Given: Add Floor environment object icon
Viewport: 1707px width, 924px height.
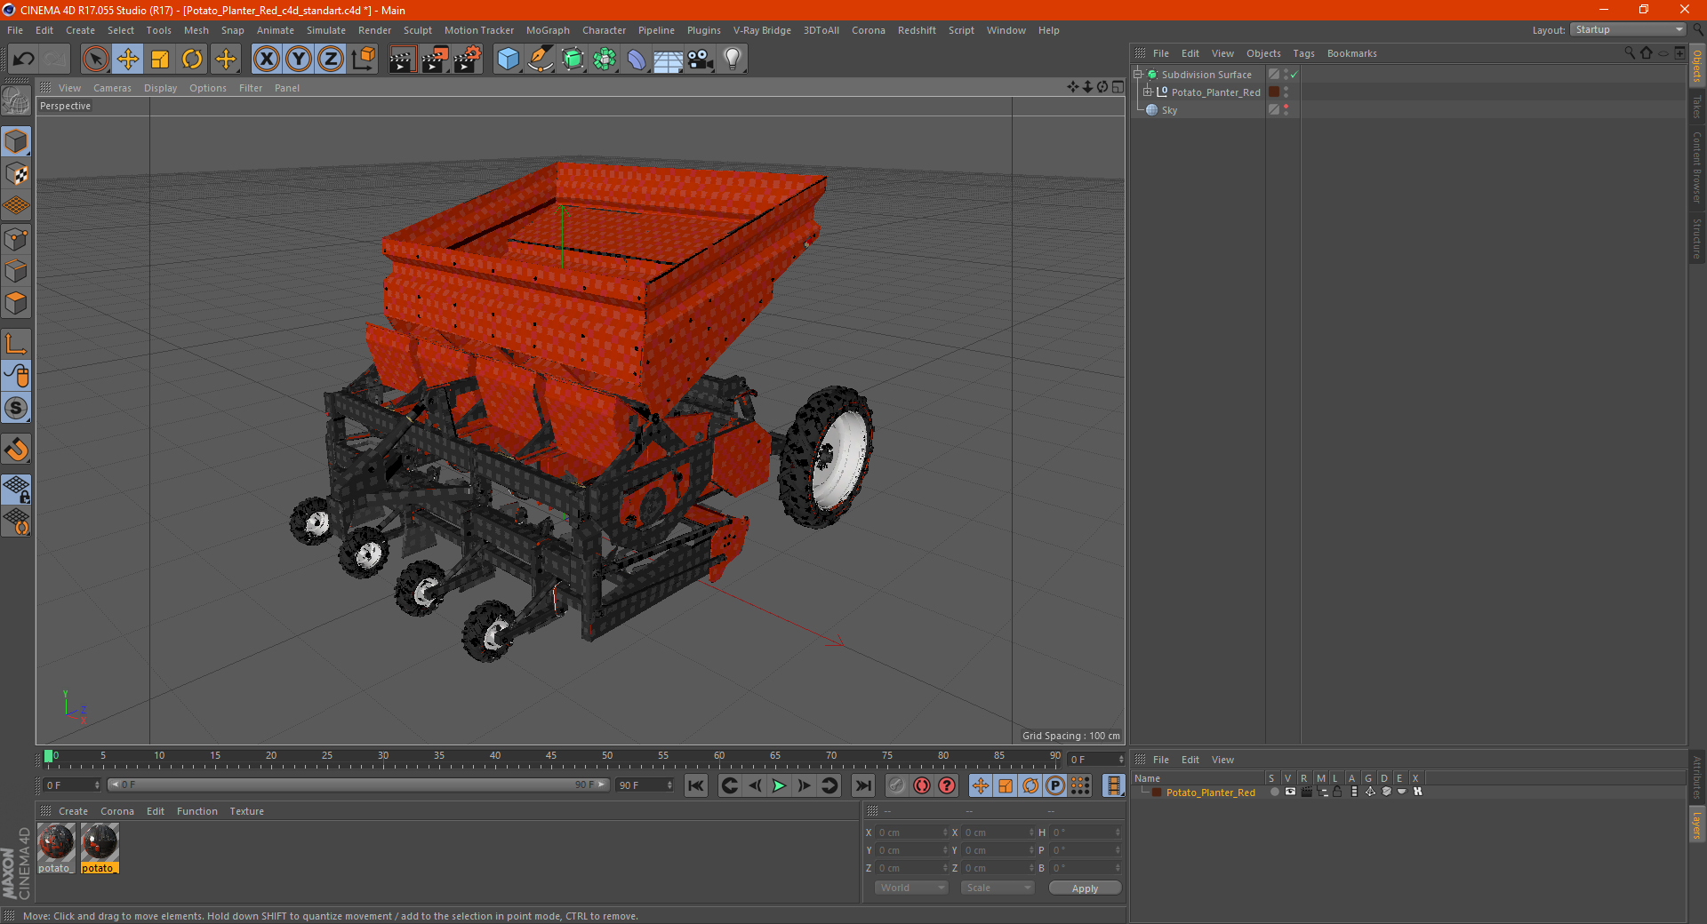Looking at the screenshot, I should coord(669,60).
